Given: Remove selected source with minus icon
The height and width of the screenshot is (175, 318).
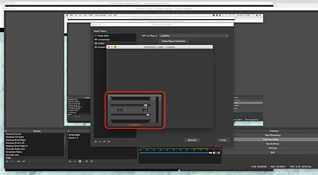Looking at the screenshot, I should point(75,161).
